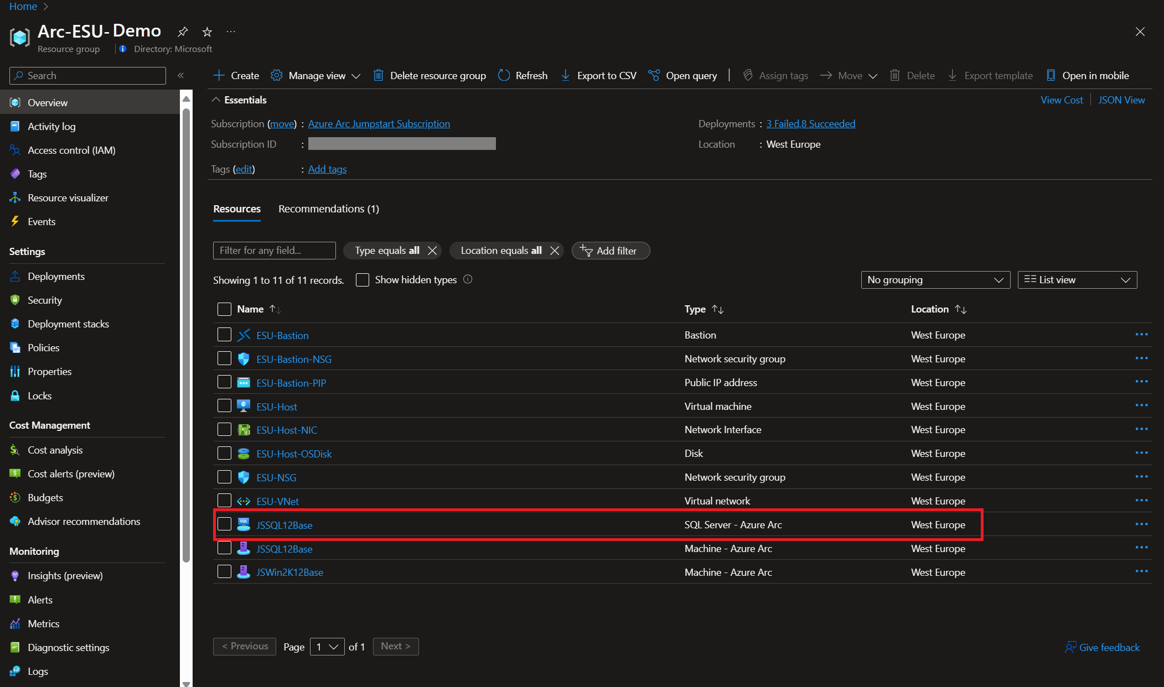Screen dimensions: 1164x687
Task: Click the Show hidden types info icon
Action: (x=468, y=279)
